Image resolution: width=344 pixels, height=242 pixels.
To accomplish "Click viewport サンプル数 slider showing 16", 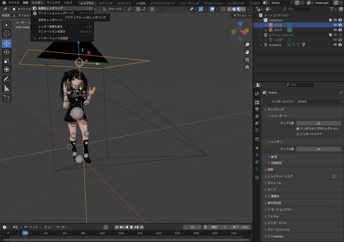I will coord(318,123).
